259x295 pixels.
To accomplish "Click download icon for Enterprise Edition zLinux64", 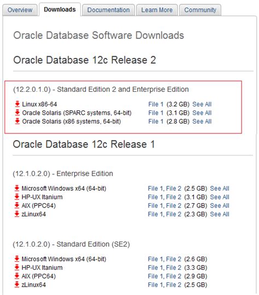I will pos(17,214).
